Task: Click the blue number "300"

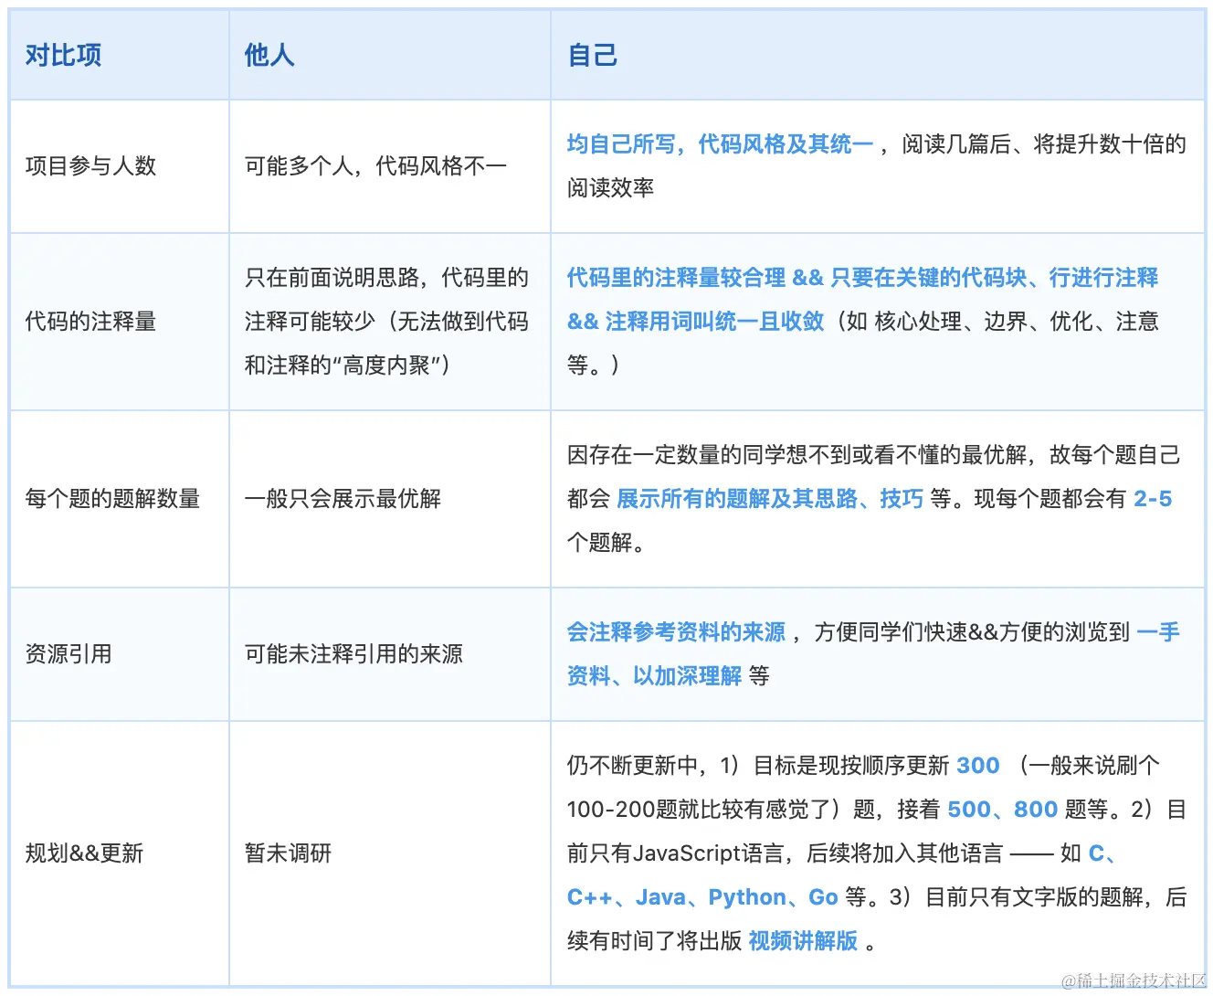Action: pos(976,765)
